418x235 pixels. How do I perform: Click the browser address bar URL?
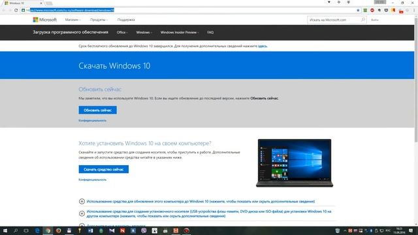[72, 10]
